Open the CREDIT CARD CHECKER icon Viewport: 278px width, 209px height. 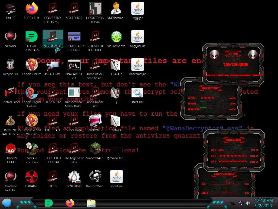[x=74, y=41]
